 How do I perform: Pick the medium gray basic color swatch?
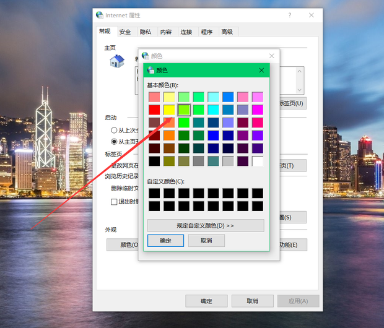click(x=199, y=162)
